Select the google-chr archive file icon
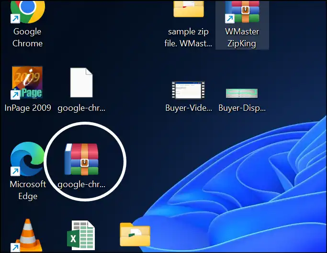 pos(81,159)
